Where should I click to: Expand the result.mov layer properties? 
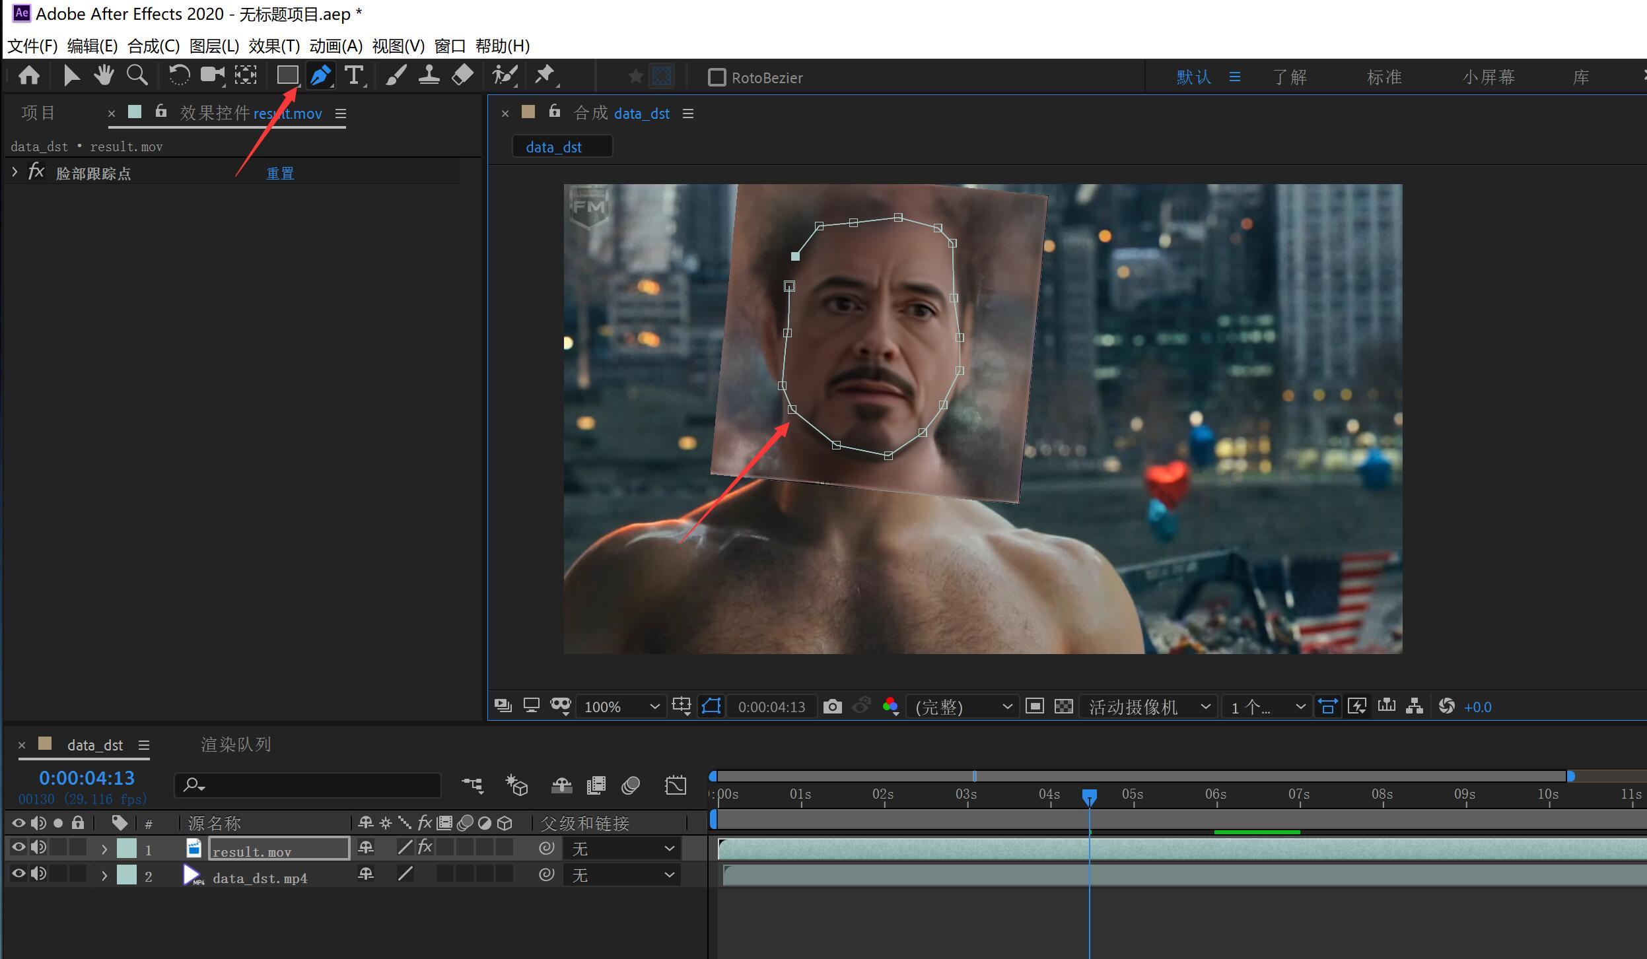(104, 849)
